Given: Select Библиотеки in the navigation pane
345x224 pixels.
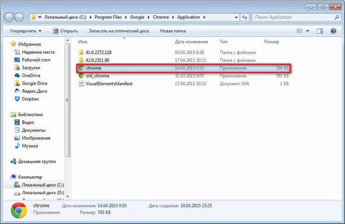Looking at the screenshot, I should tap(30, 114).
